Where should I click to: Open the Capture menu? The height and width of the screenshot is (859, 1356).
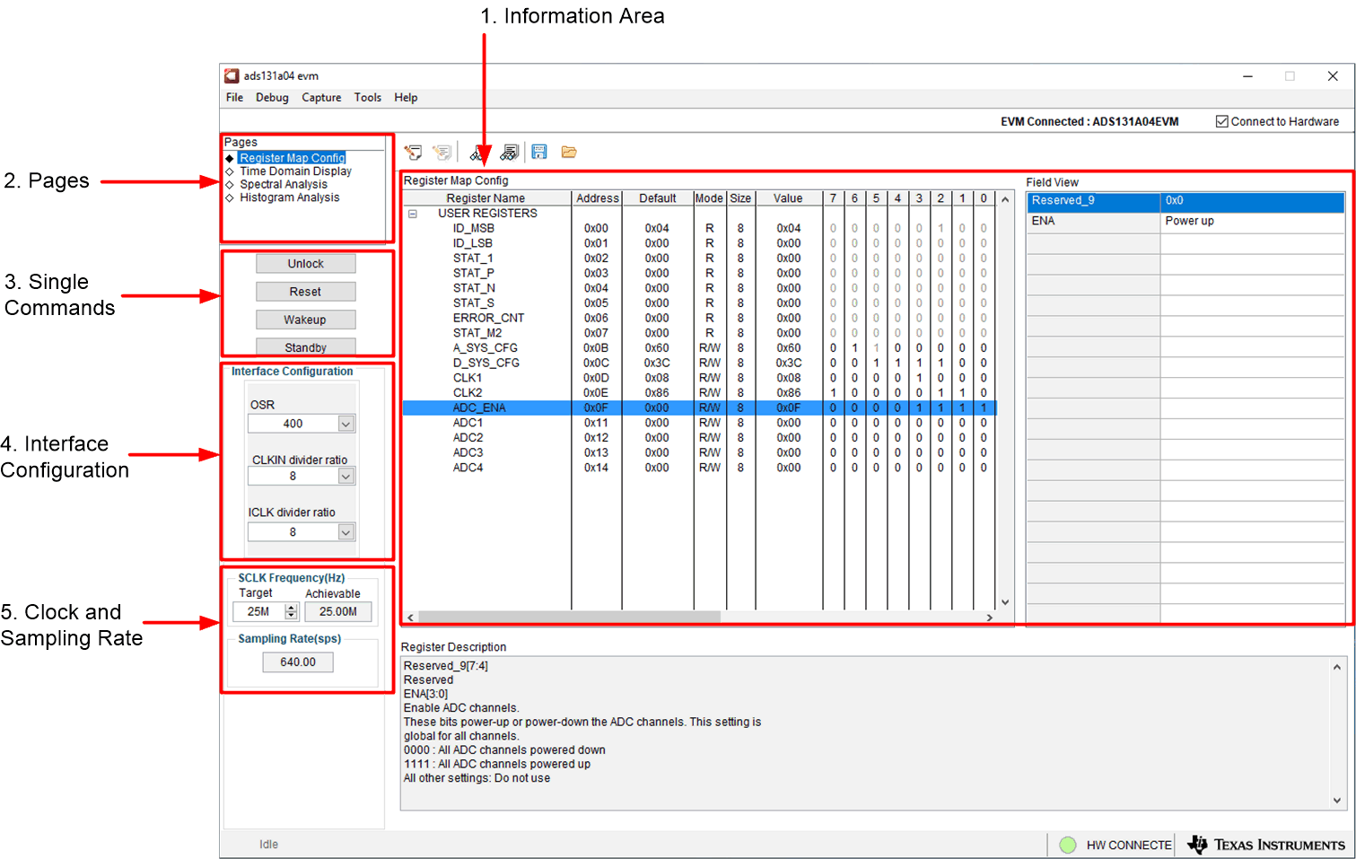click(x=321, y=98)
